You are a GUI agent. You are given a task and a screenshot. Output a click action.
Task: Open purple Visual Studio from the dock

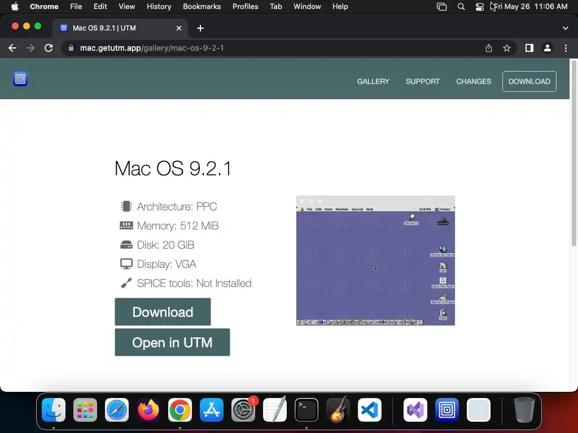(415, 410)
